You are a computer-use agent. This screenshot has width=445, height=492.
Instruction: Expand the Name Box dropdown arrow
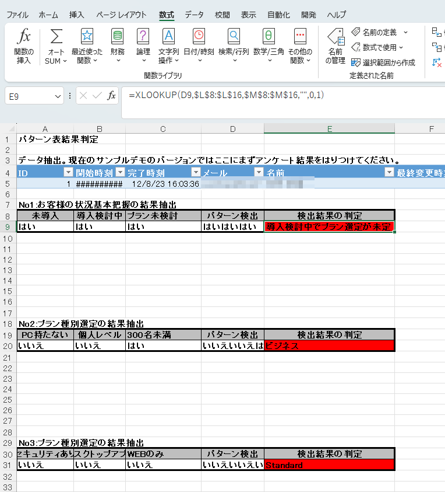point(58,96)
